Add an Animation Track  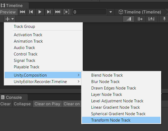click(43, 41)
